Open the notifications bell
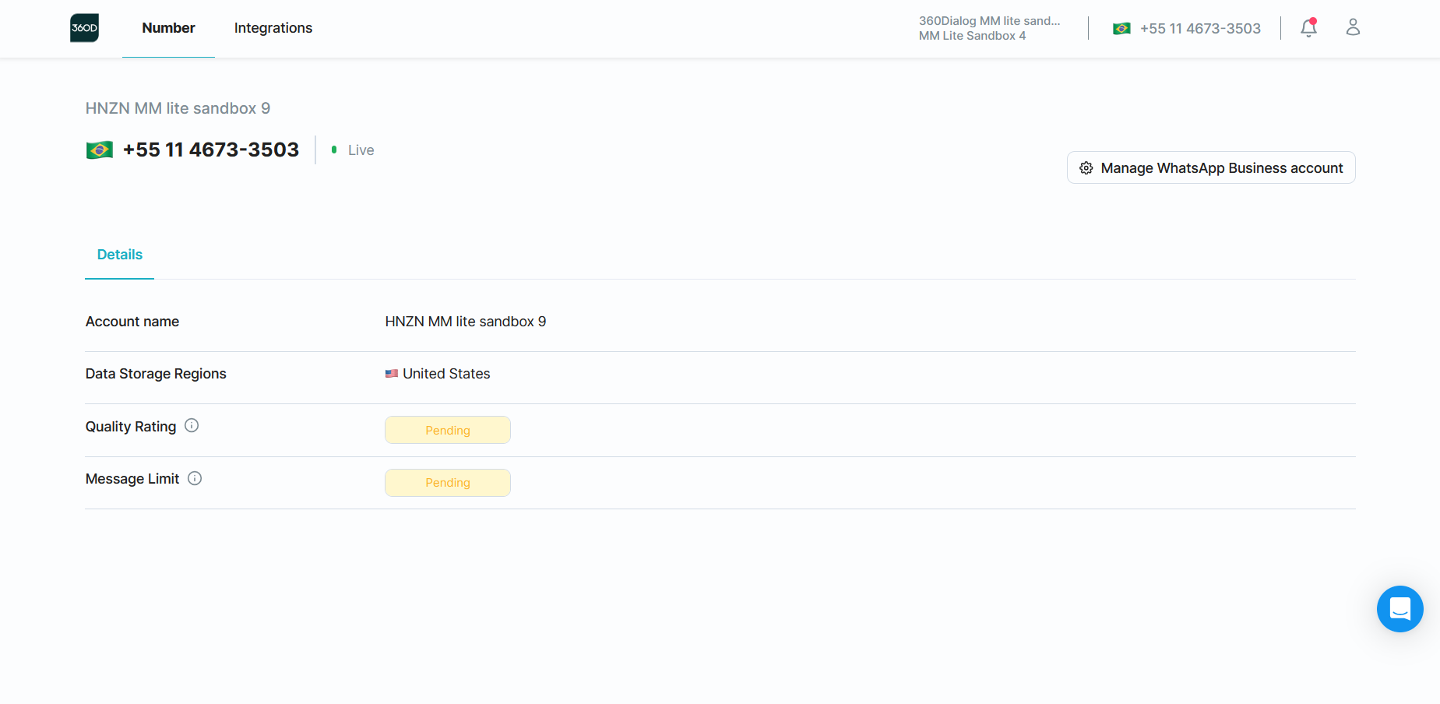Viewport: 1440px width, 704px height. [x=1308, y=28]
